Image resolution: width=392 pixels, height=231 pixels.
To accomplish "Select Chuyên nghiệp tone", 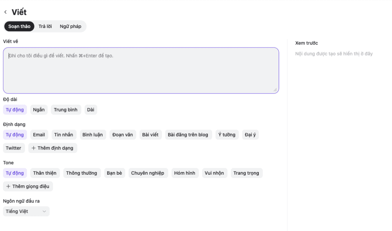I will [148, 173].
